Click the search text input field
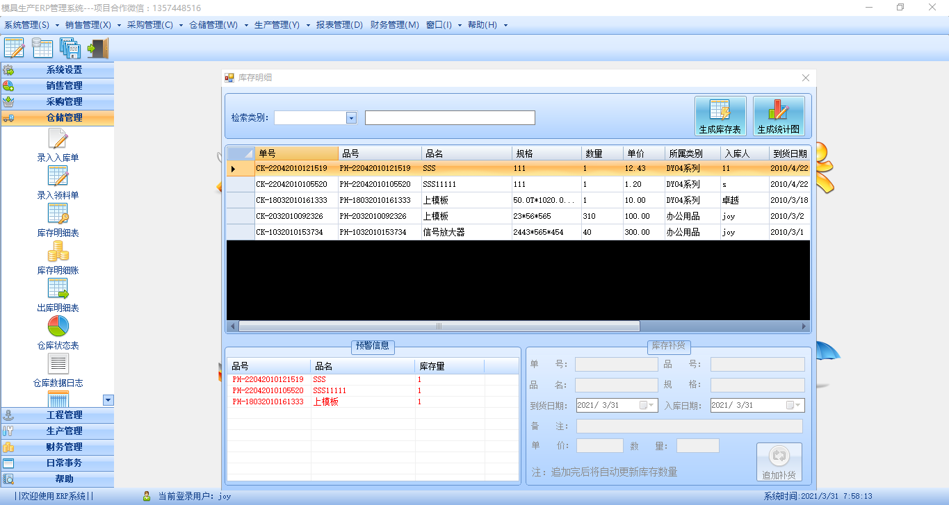 point(450,118)
